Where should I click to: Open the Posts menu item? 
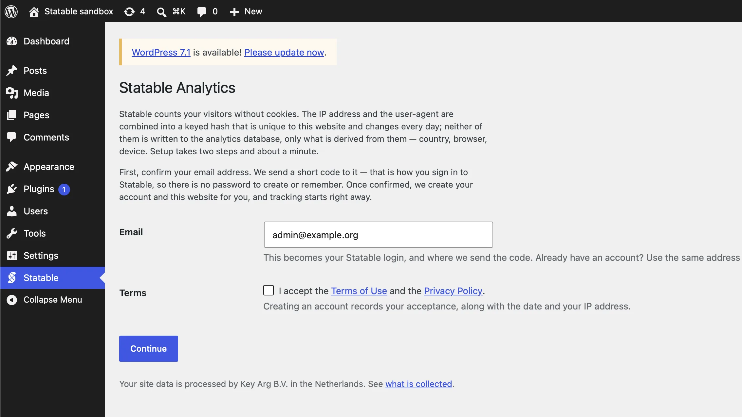click(35, 71)
